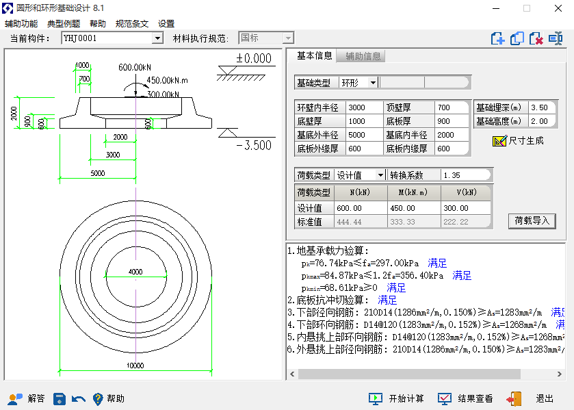Image resolution: width=574 pixels, height=410 pixels.
Task: Click the result line 3.下部径向钢筋
Action: 426,312
